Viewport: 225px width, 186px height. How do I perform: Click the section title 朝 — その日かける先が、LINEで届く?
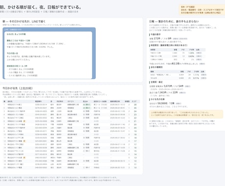24,22
